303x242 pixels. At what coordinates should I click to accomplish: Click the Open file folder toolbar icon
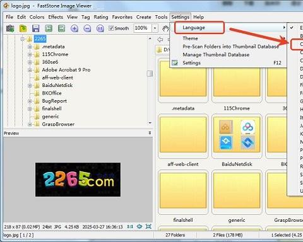pyautogui.click(x=23, y=28)
